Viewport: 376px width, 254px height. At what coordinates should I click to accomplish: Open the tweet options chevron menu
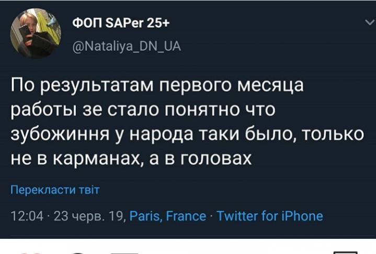(367, 23)
